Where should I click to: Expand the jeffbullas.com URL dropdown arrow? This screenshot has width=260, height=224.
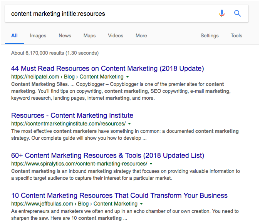coord(141,204)
